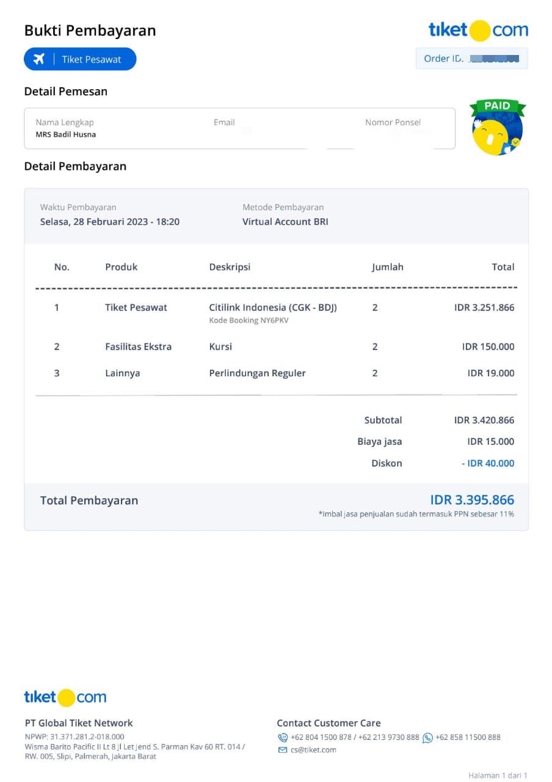Click the Virtual Account BRI payment method
Image resolution: width=552 pixels, height=782 pixels.
click(x=285, y=222)
